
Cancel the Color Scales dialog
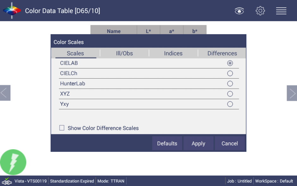[230, 143]
